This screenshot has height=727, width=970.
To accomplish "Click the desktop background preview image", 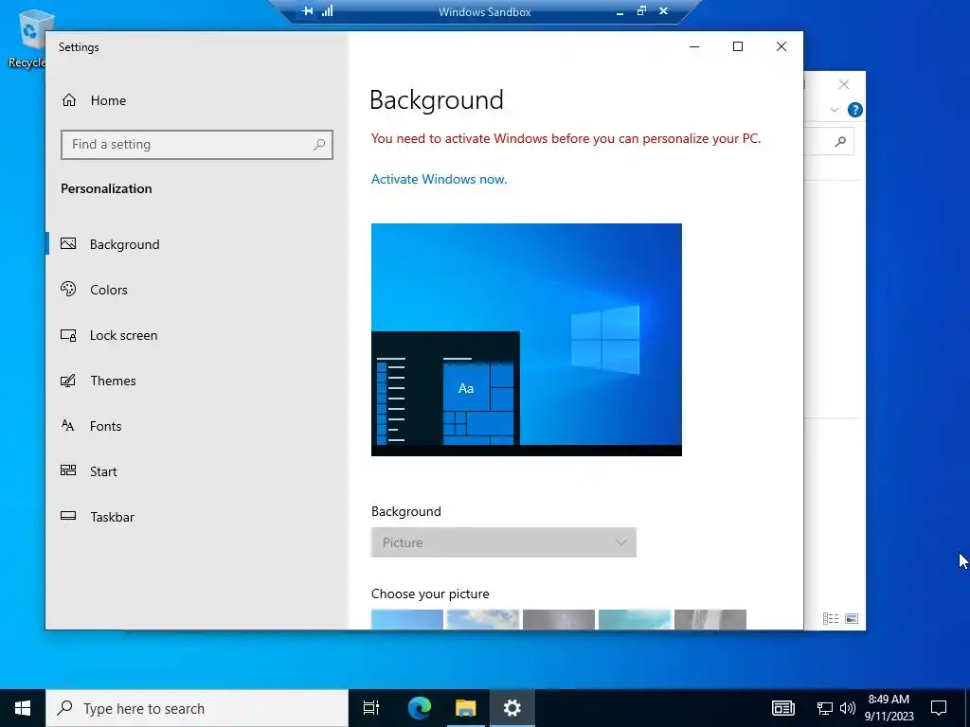I will click(527, 340).
